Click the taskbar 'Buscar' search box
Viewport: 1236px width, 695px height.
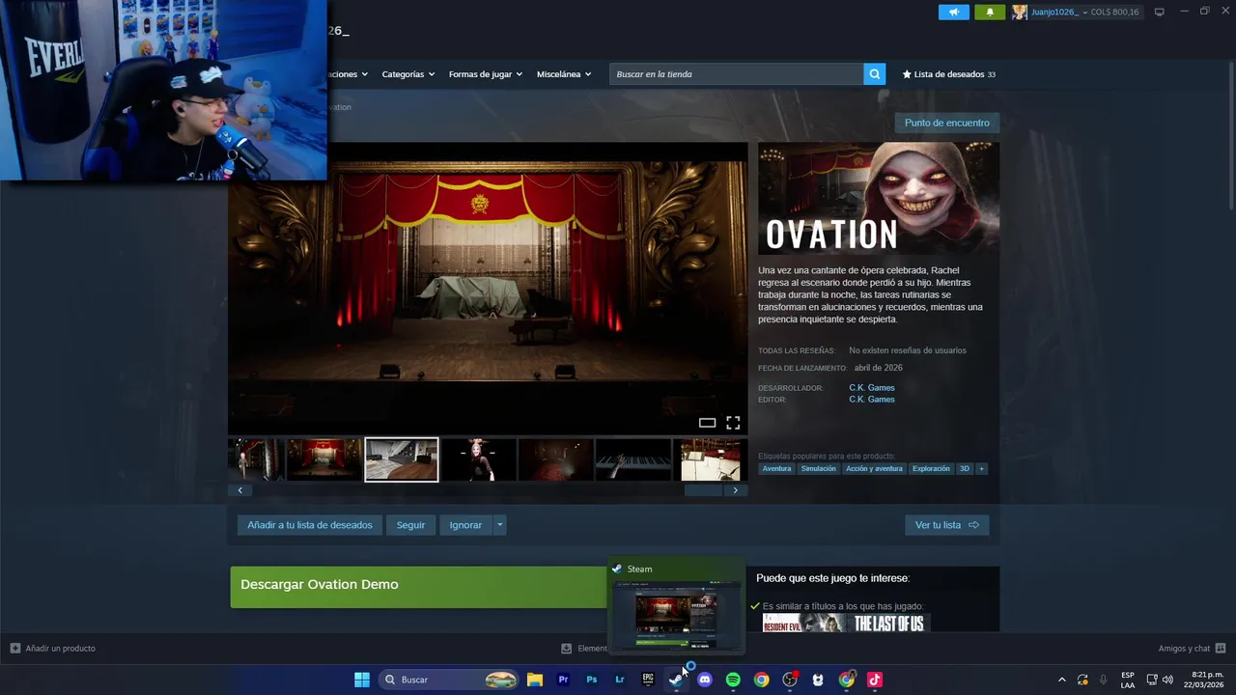[450, 680]
